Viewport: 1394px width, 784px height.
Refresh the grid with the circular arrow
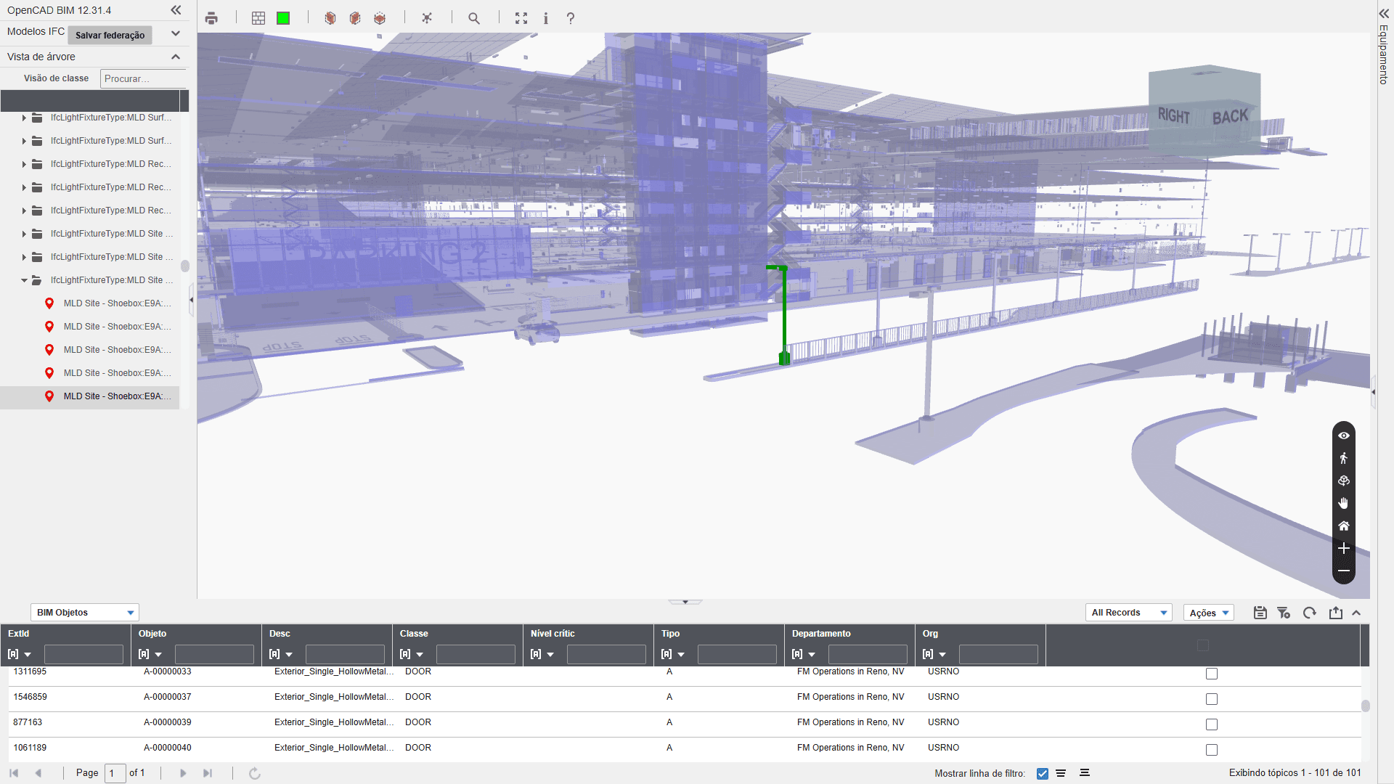(x=1310, y=613)
